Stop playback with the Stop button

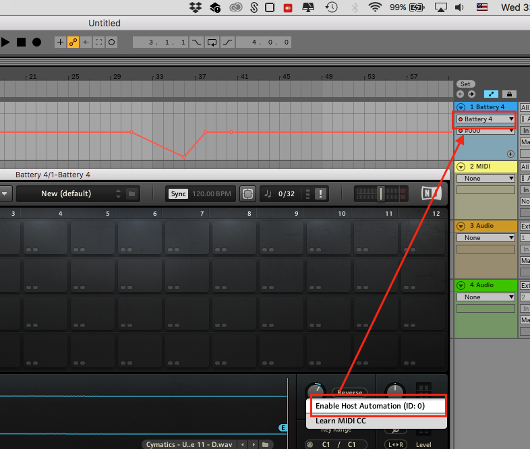(22, 42)
